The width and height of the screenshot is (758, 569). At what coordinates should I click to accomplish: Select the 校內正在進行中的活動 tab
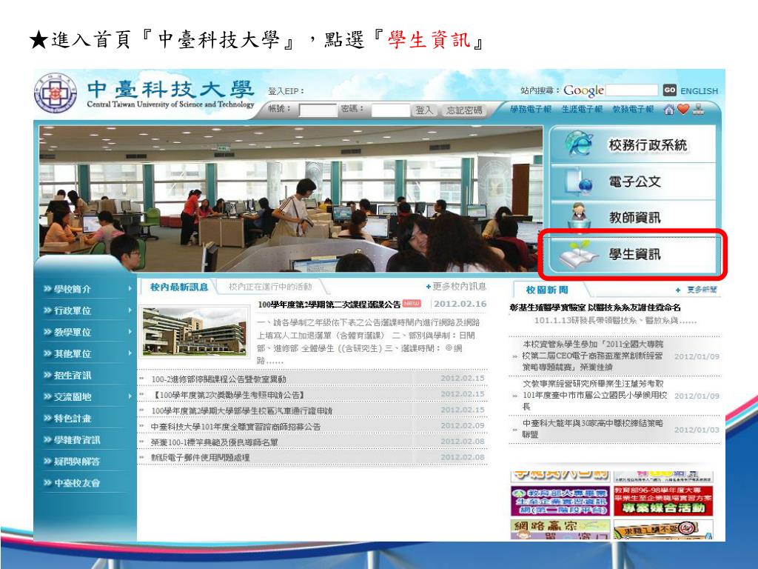pyautogui.click(x=270, y=287)
